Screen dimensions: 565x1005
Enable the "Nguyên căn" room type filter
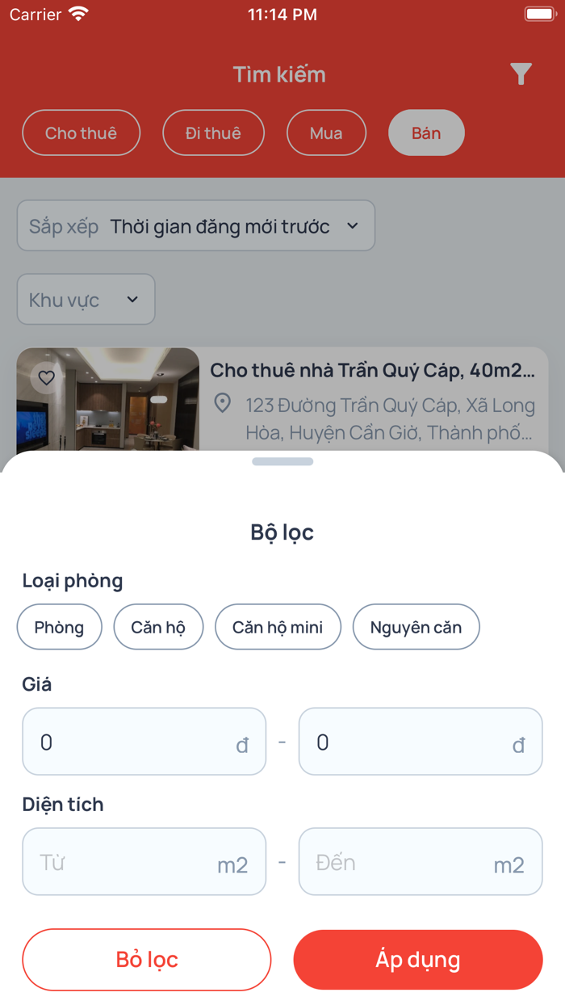(416, 626)
